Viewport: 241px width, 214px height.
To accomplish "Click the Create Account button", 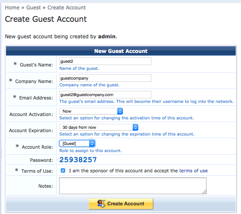I will coord(121,204).
